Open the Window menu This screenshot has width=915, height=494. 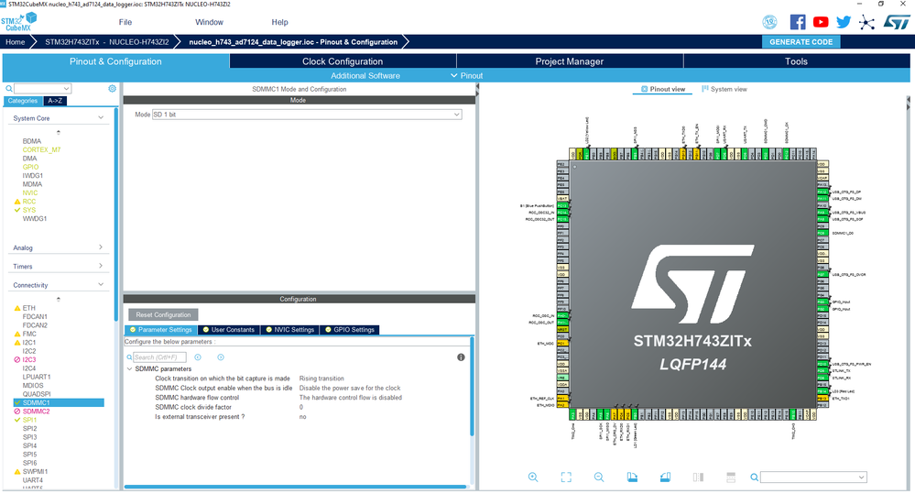[209, 22]
